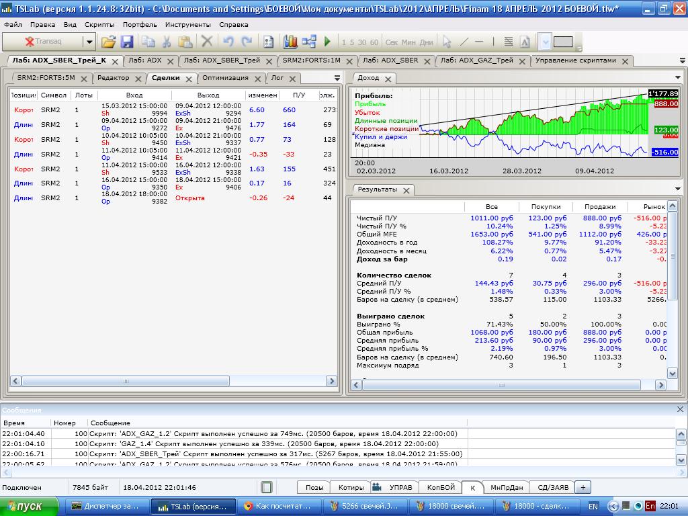688x516 pixels.
Task: Click the script blocks diagram icon
Action: coord(309,42)
